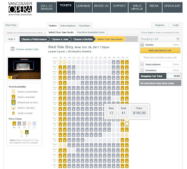Go back to Choose a Section step
The image size is (187, 169).
coord(83,39)
